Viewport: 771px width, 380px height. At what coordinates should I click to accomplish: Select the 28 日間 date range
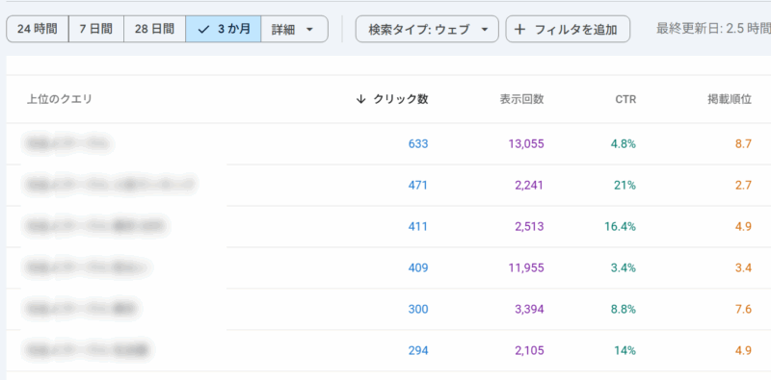coord(154,29)
